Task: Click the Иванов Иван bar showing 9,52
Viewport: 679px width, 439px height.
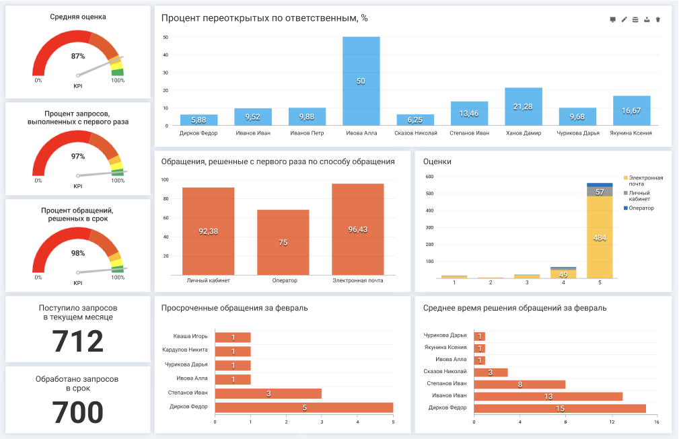Action: point(253,117)
